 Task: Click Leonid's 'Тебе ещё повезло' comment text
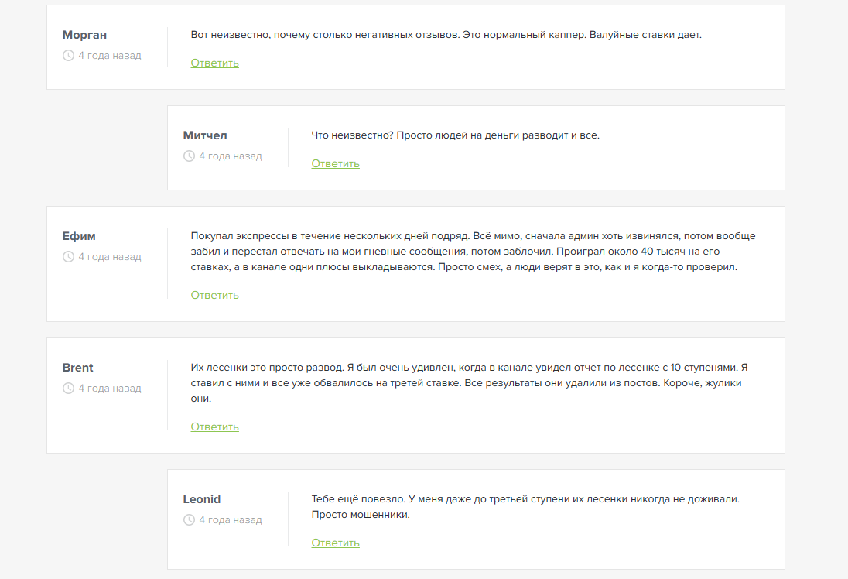point(525,507)
